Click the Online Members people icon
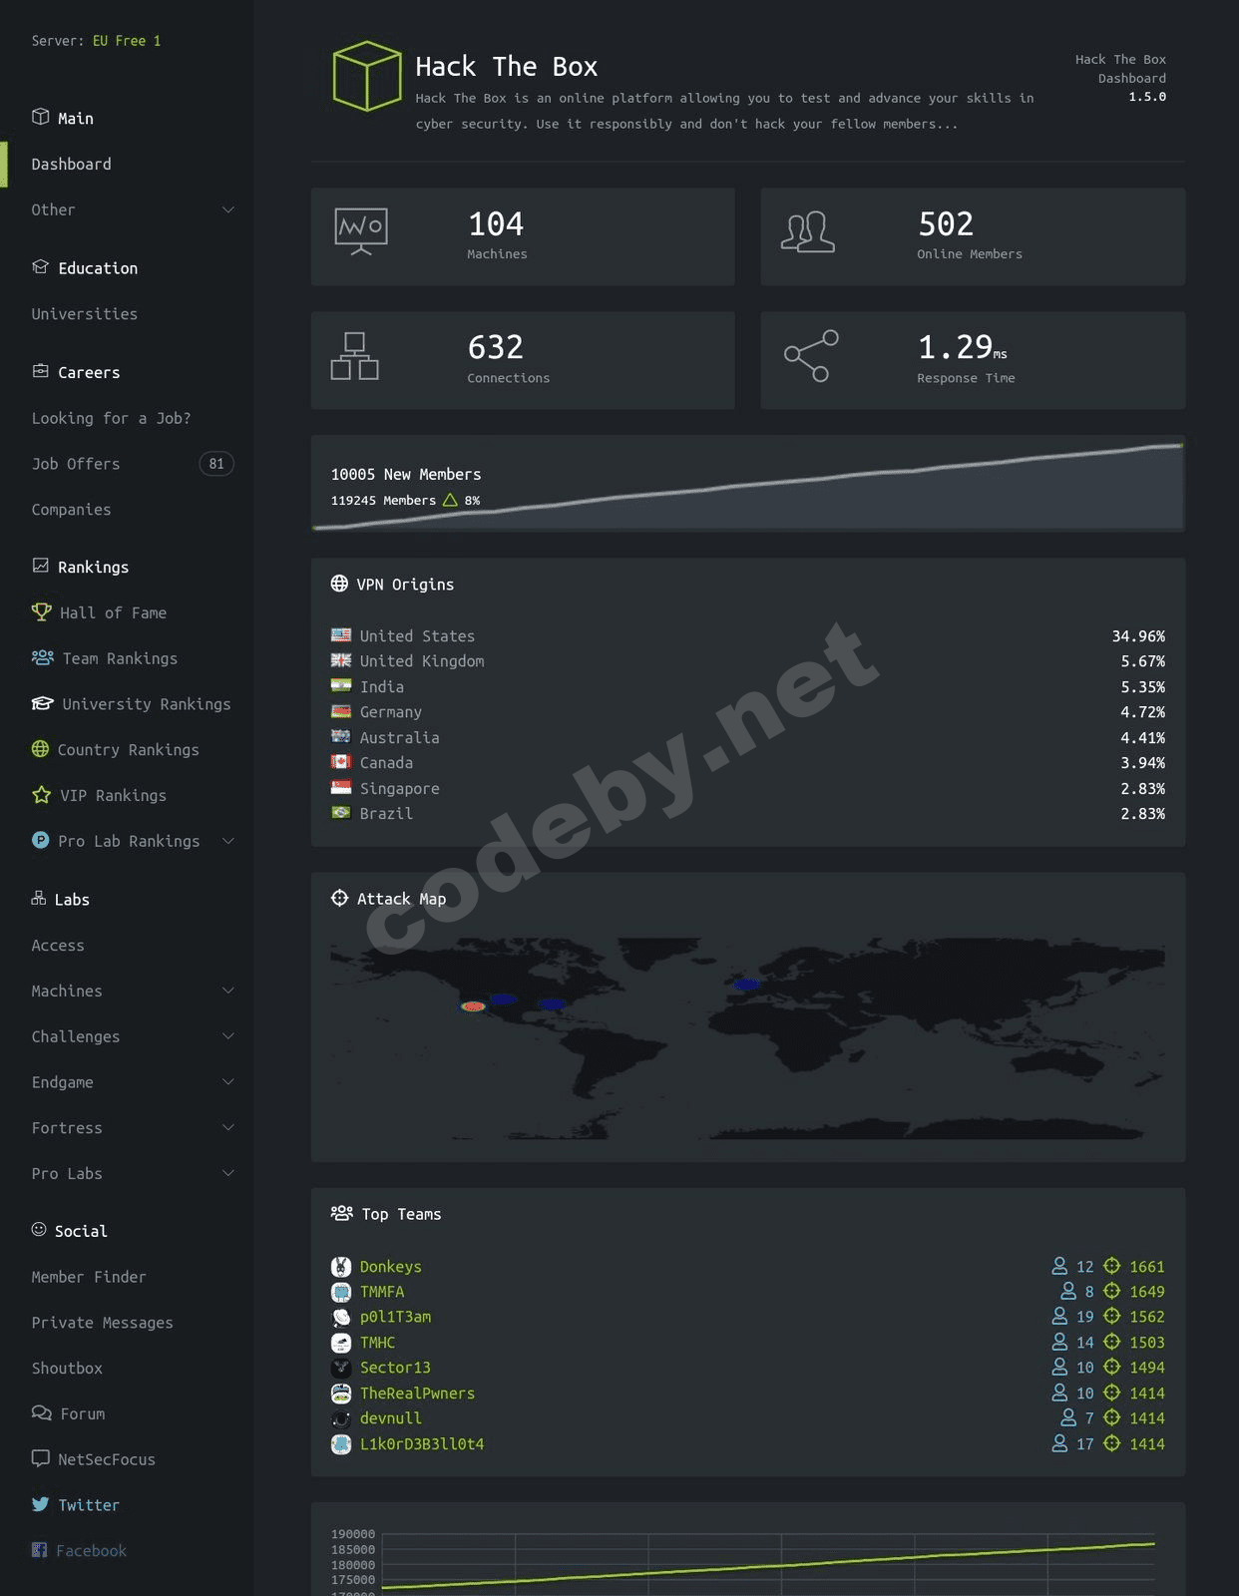This screenshot has width=1239, height=1596. (807, 231)
